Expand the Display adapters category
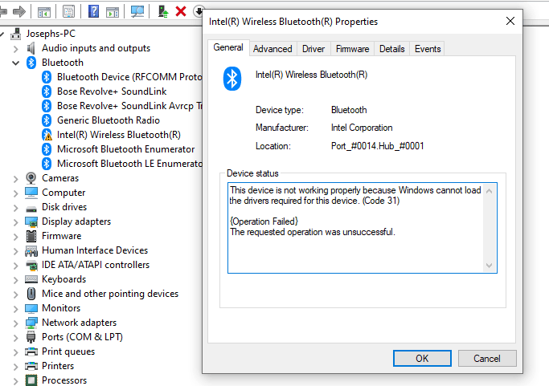 click(x=16, y=222)
